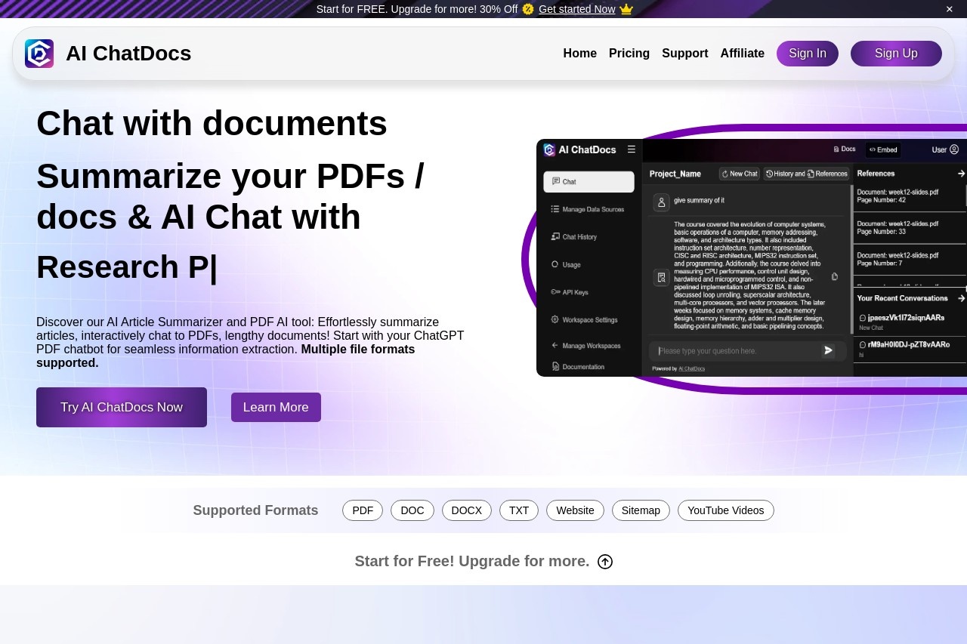
Task: Click the AI ChatDocs logo icon in the header
Action: [x=39, y=54]
